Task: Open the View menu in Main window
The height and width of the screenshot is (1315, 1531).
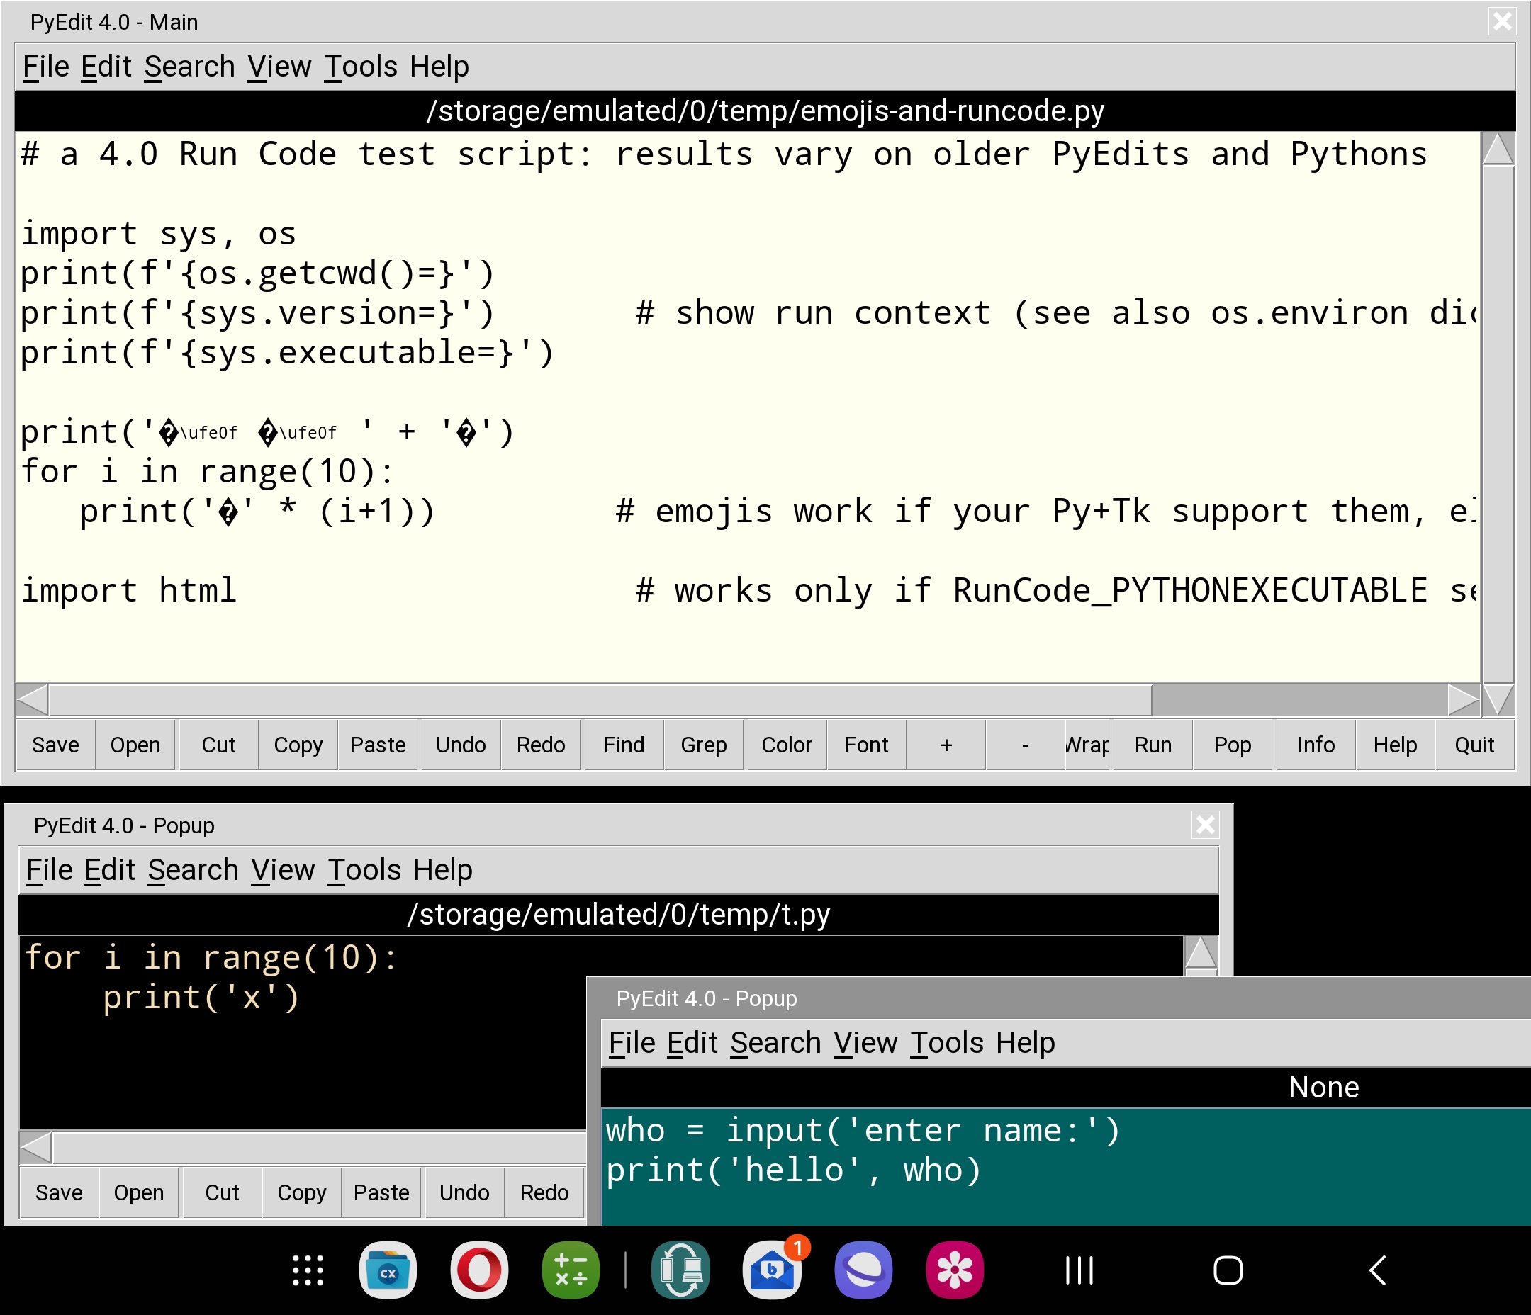Action: 279,67
